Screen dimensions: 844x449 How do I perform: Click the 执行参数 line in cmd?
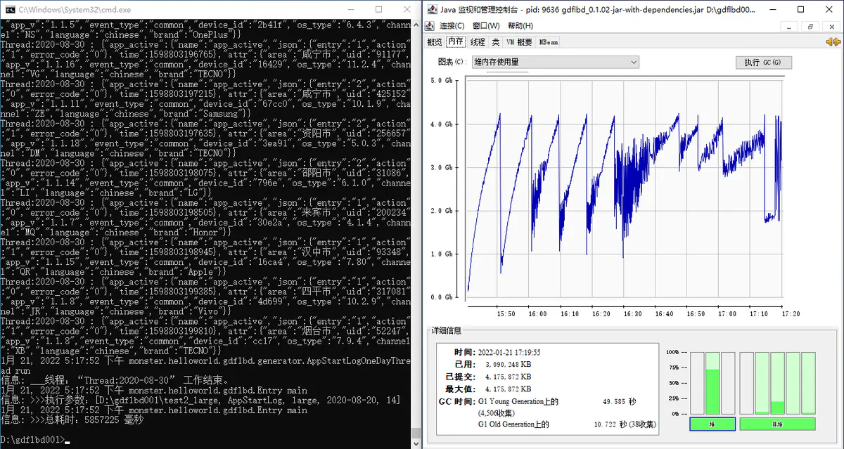click(x=200, y=400)
